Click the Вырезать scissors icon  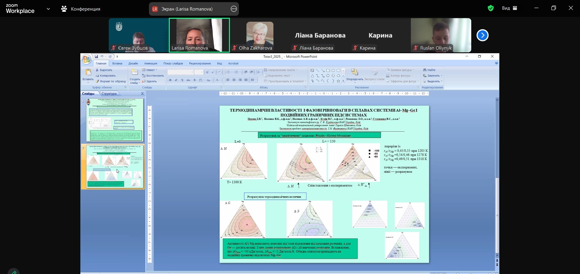(97, 70)
